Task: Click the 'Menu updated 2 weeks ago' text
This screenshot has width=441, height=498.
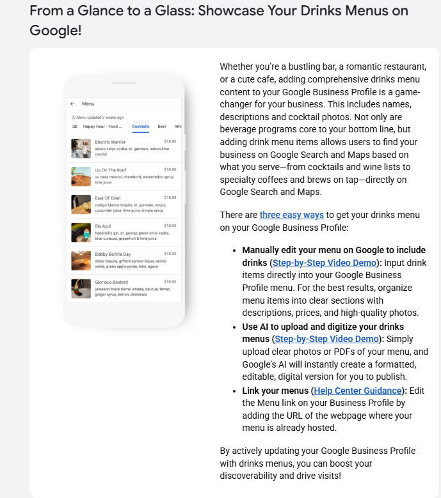Action: tap(100, 118)
